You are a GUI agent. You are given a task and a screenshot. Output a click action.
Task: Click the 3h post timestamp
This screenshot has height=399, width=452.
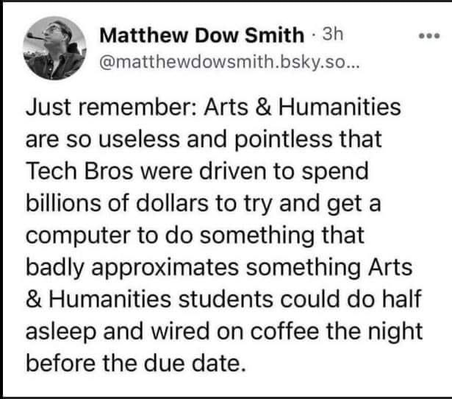coord(333,35)
